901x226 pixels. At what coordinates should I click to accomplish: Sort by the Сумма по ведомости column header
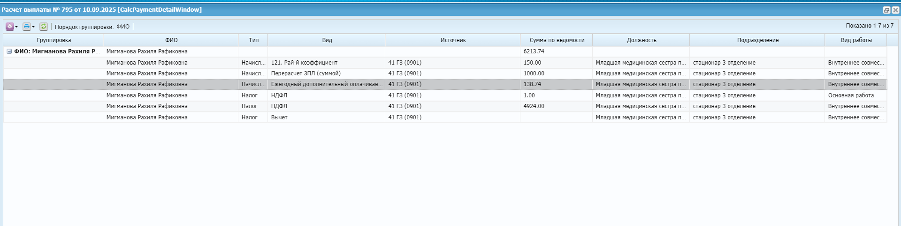coord(557,40)
